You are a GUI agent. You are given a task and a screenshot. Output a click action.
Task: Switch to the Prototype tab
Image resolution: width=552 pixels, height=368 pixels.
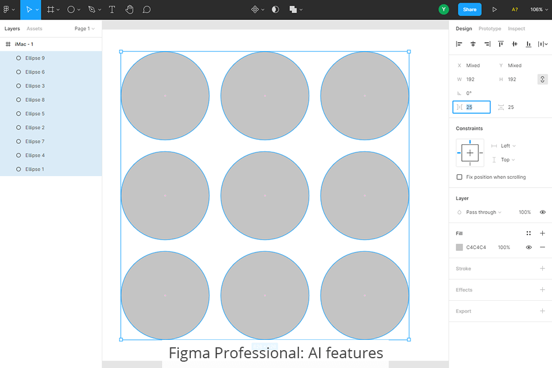pyautogui.click(x=490, y=29)
